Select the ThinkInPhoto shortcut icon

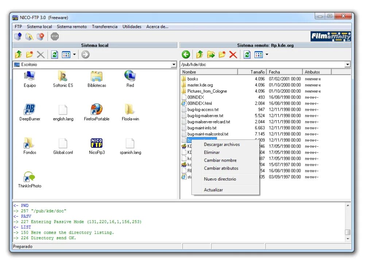30,180
